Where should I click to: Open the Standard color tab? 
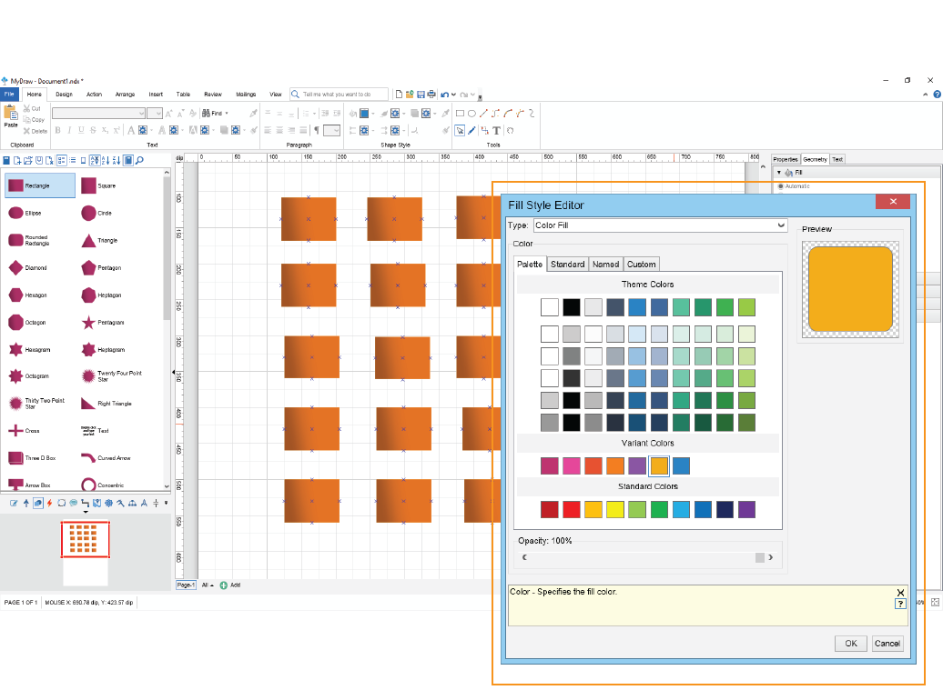567,265
